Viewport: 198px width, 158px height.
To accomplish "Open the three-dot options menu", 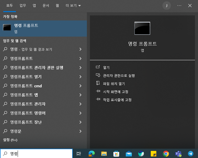I will 179,6.
